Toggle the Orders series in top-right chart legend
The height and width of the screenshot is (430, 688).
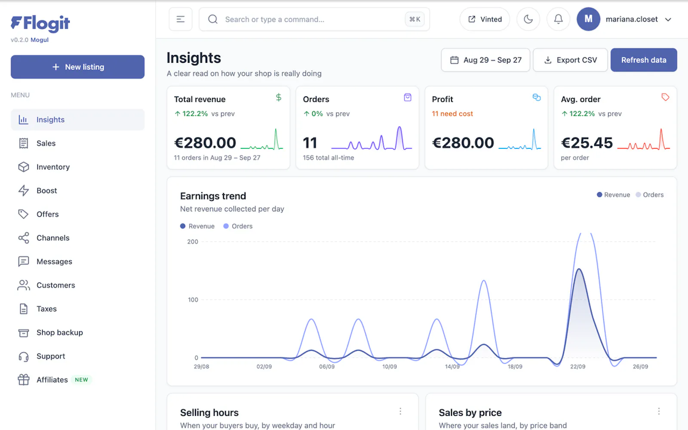pyautogui.click(x=649, y=195)
